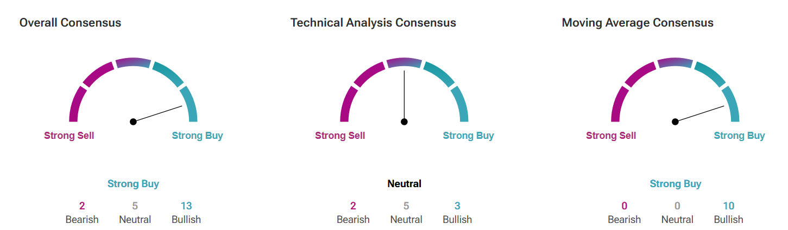Click the Moving Average bullish count of 10

pos(728,206)
